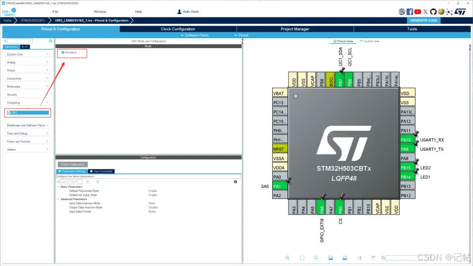Click the parameter search field
Screen dimensions: 473x266
click(x=70, y=182)
